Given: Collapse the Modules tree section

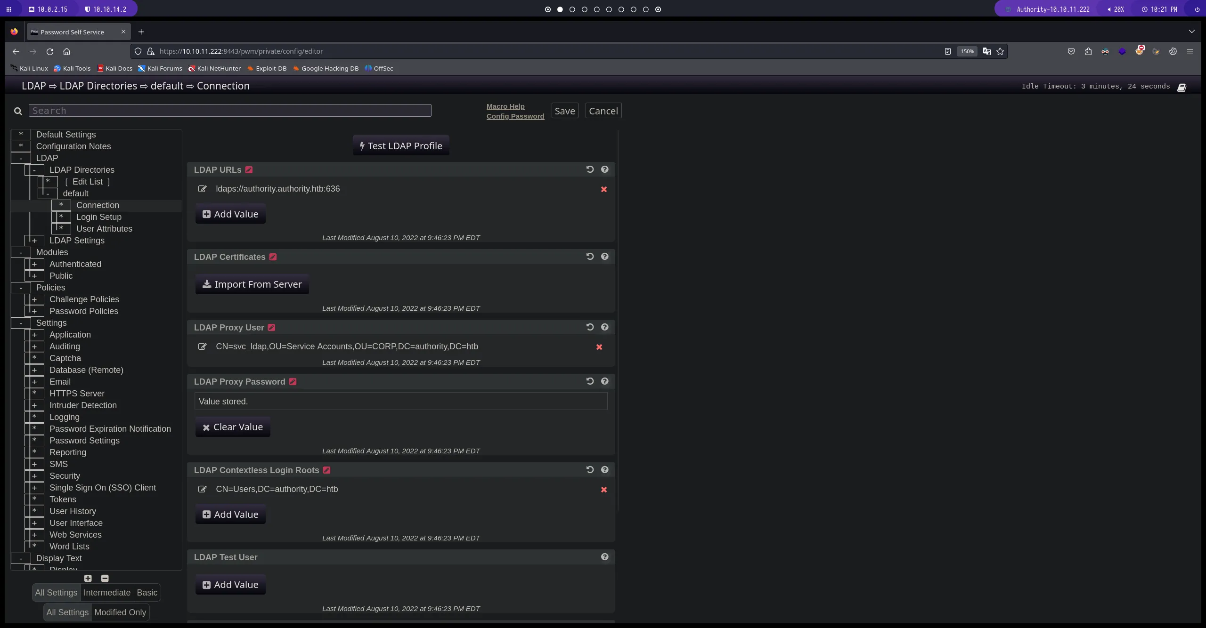Looking at the screenshot, I should (x=21, y=252).
